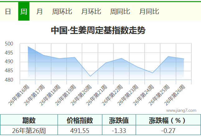The width and height of the screenshot is (201, 137).
Task: Click the 480 y-axis value
Action: (9, 80)
